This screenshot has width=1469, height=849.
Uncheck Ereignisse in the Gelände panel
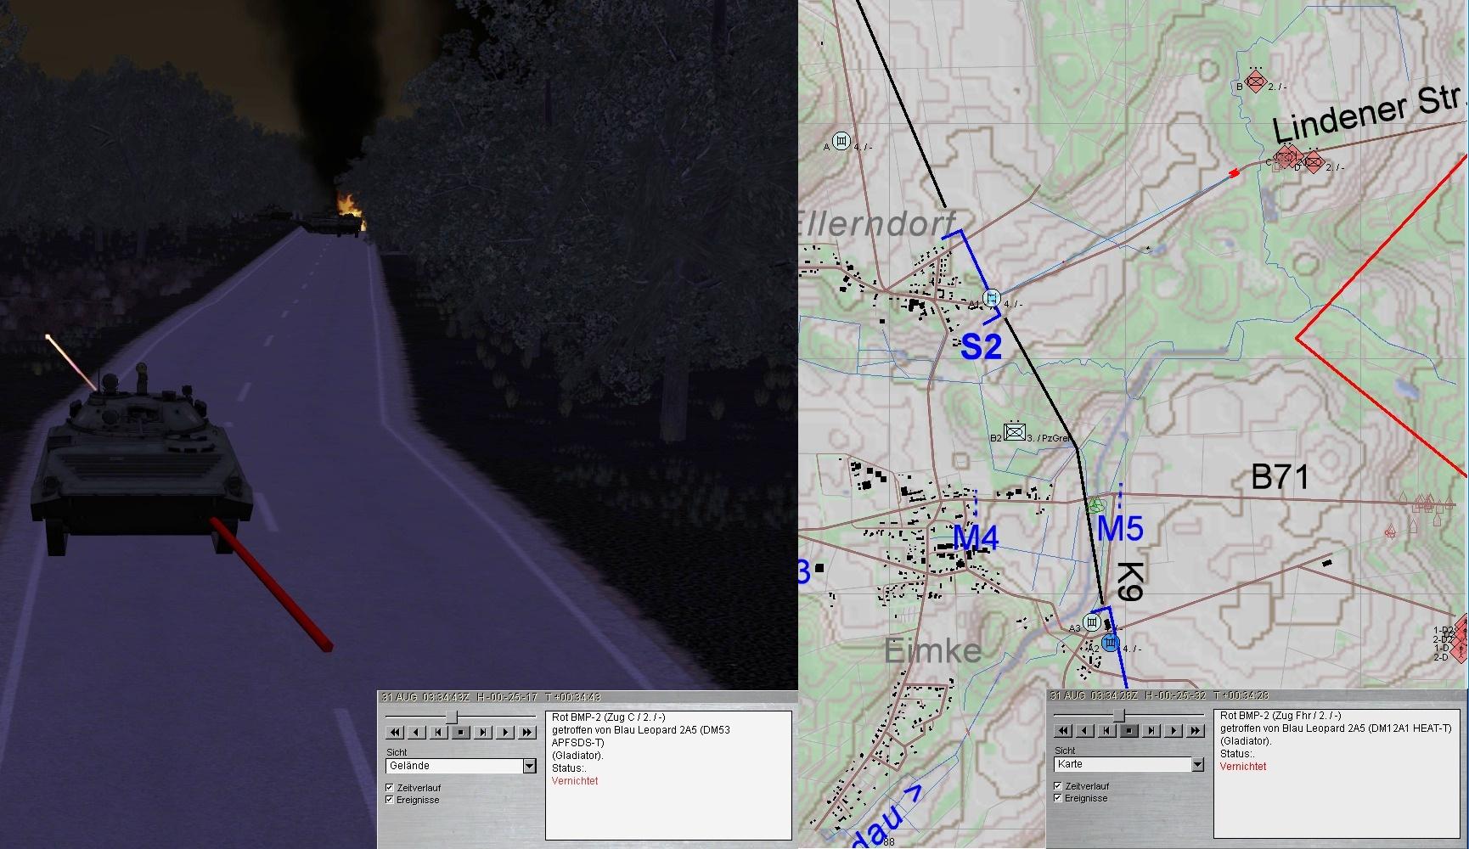[390, 800]
